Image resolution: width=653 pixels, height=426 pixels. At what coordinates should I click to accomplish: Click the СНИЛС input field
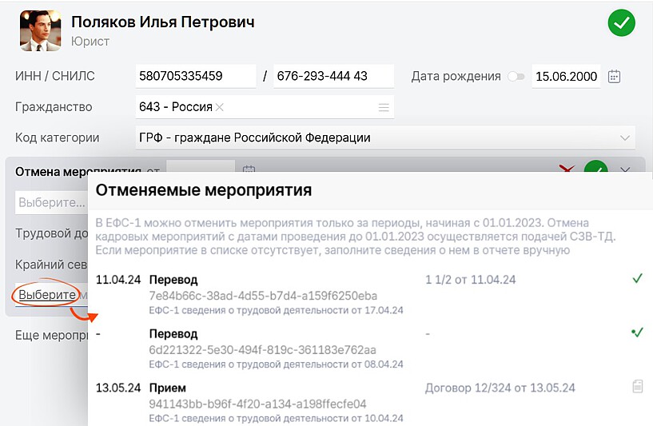click(333, 77)
